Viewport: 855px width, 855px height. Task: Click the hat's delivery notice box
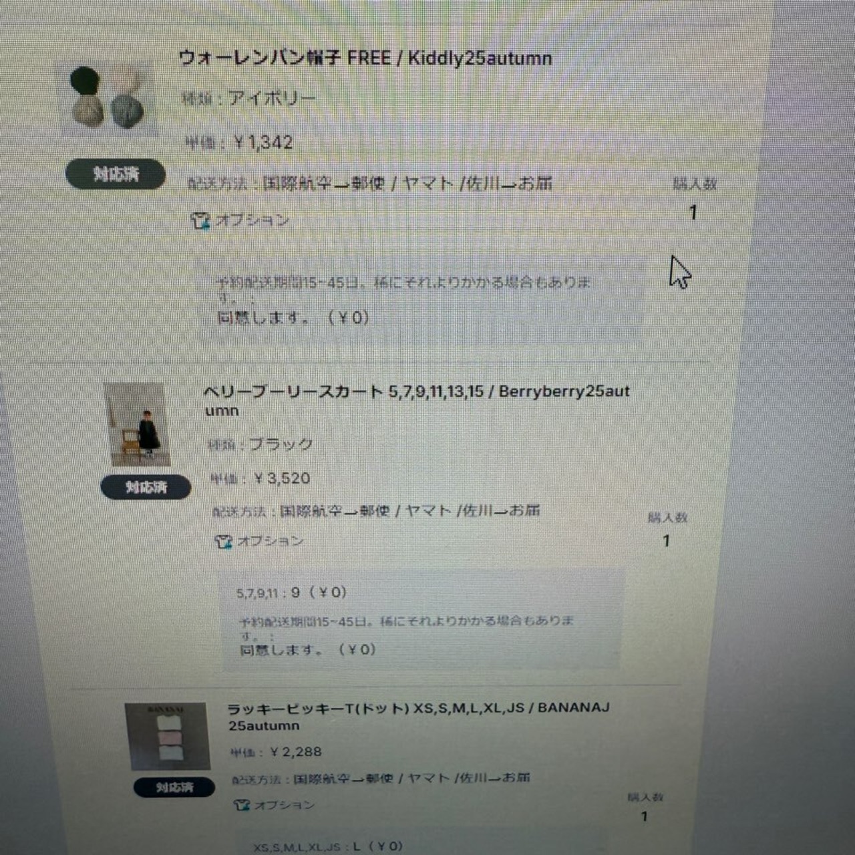(421, 299)
